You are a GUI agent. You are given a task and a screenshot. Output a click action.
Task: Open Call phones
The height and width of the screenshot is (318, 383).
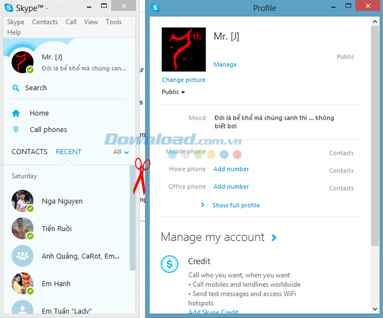[x=48, y=130]
